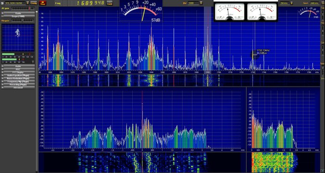Image resolution: width=325 pixels, height=173 pixels.
Task: Click the audio spectrum panel at right
Action: pyautogui.click(x=283, y=120)
